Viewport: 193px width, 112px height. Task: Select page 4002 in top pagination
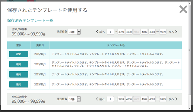pyautogui.click(x=144, y=32)
